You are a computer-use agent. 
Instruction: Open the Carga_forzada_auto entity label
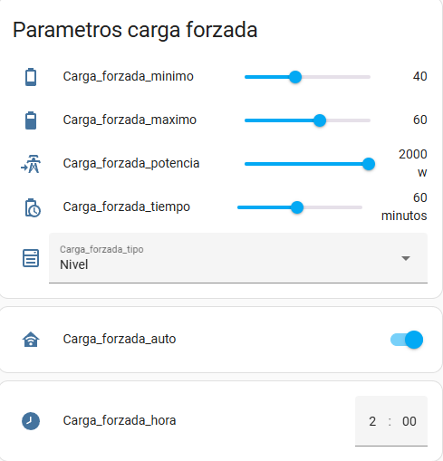(120, 340)
